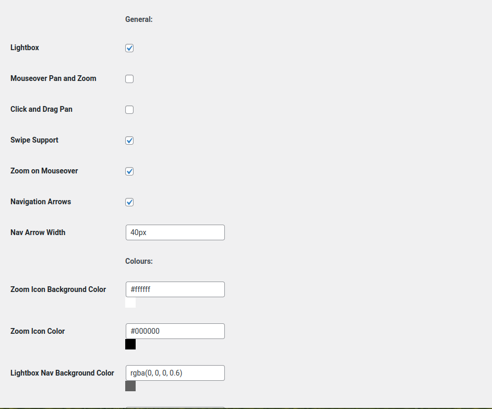Select the Lightbox Nav Background Color rgba field
The width and height of the screenshot is (492, 409).
pos(175,373)
